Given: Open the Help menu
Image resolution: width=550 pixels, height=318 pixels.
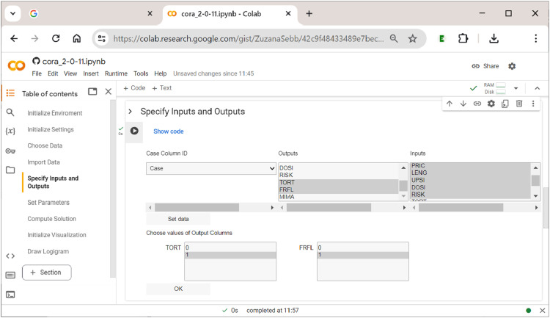Looking at the screenshot, I should pos(161,73).
